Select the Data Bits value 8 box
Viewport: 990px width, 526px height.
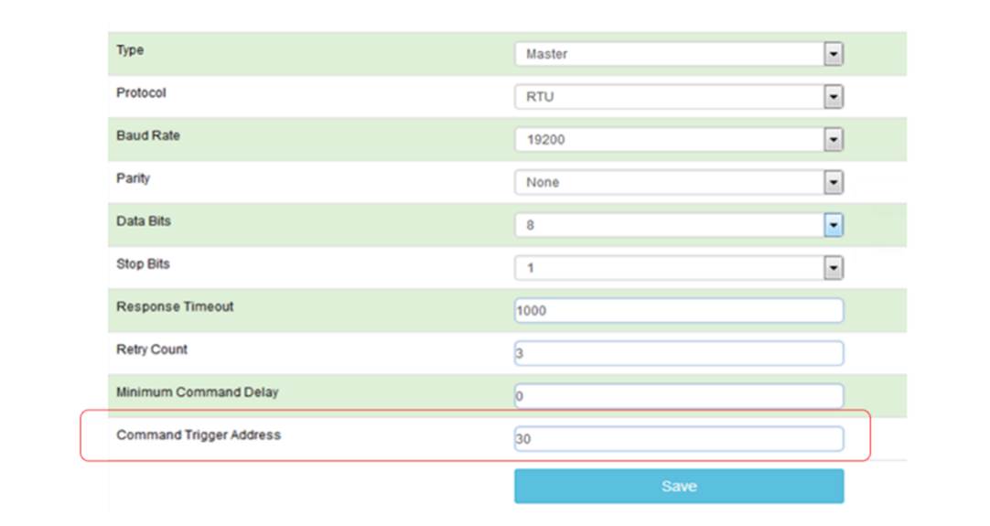679,225
